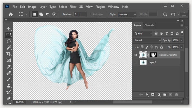The image size is (192, 108).
Task: Click the Add layer mask icon
Action: pos(153,95)
